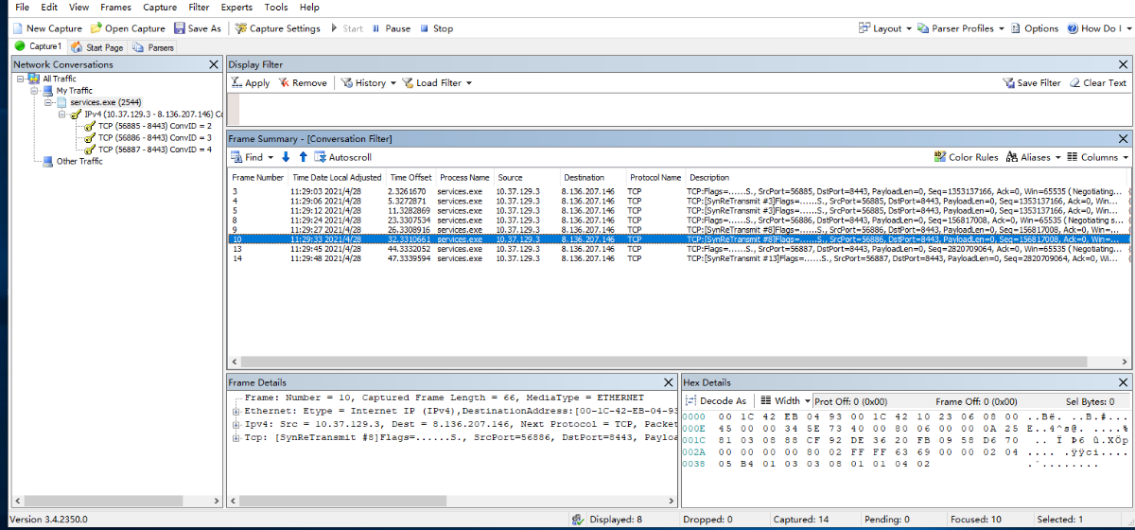Open the Edit menu
This screenshot has height=530, width=1135.
click(50, 7)
